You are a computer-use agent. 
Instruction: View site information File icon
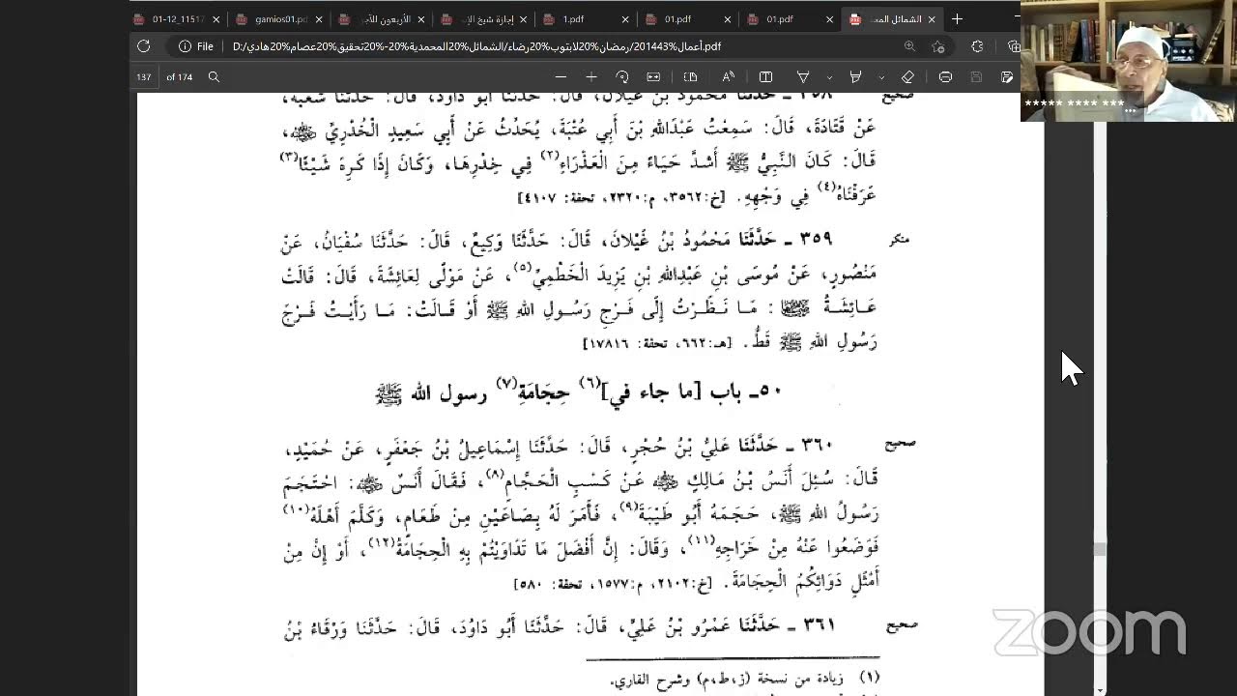tap(196, 46)
